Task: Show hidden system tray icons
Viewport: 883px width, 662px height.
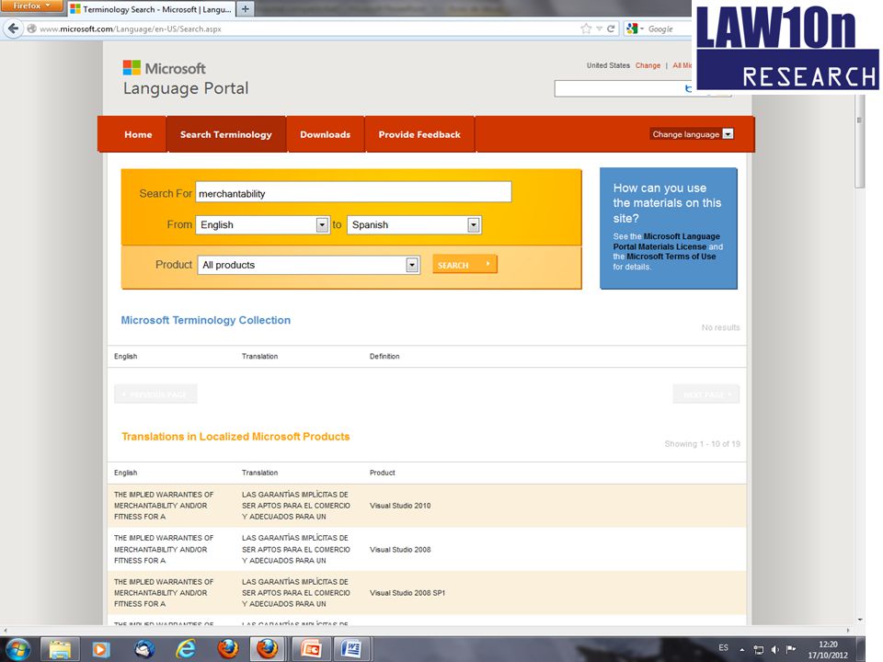Action: pos(742,650)
